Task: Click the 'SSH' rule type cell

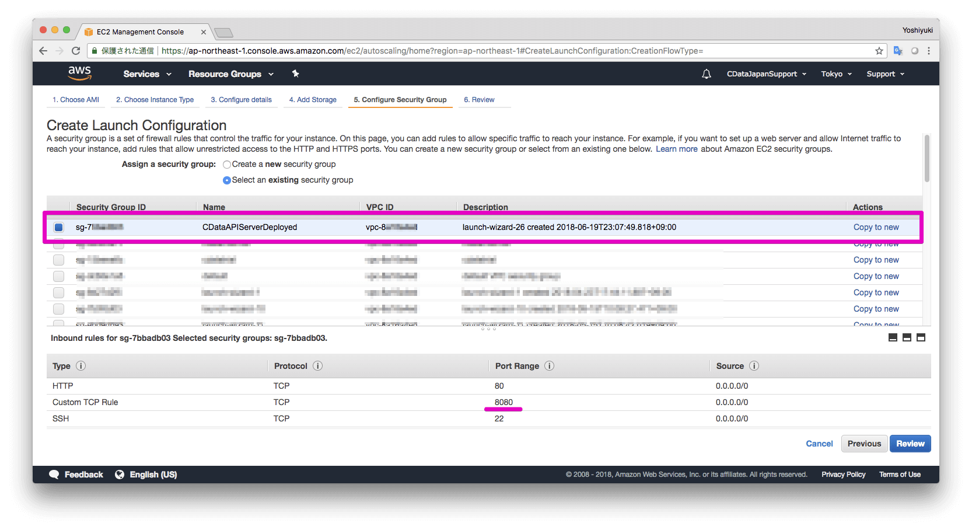Action: coord(61,419)
